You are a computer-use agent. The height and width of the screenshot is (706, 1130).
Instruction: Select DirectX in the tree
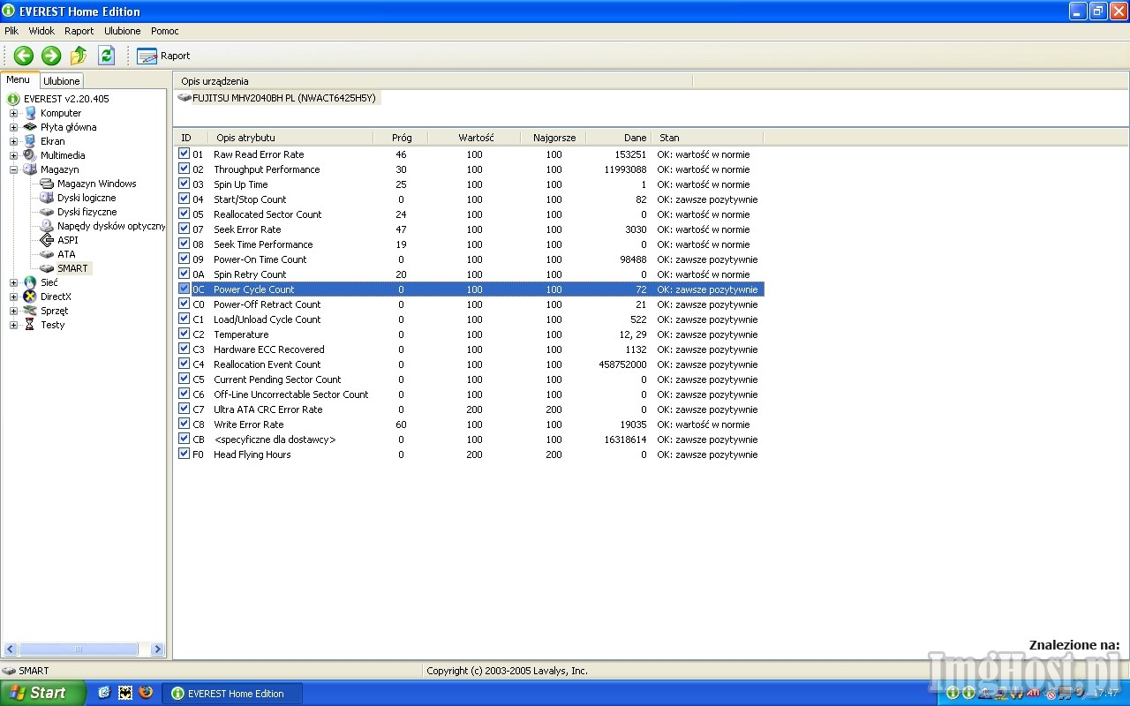(x=56, y=297)
